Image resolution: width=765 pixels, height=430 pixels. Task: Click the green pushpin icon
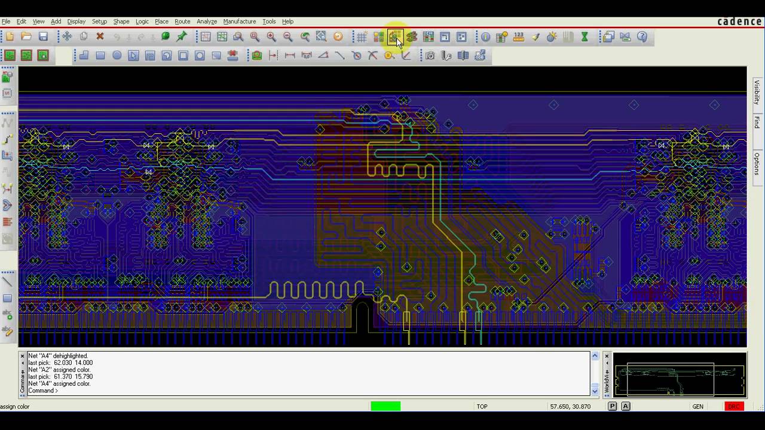(x=182, y=37)
